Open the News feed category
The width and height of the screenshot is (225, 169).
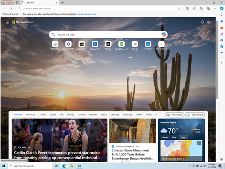tap(43, 114)
